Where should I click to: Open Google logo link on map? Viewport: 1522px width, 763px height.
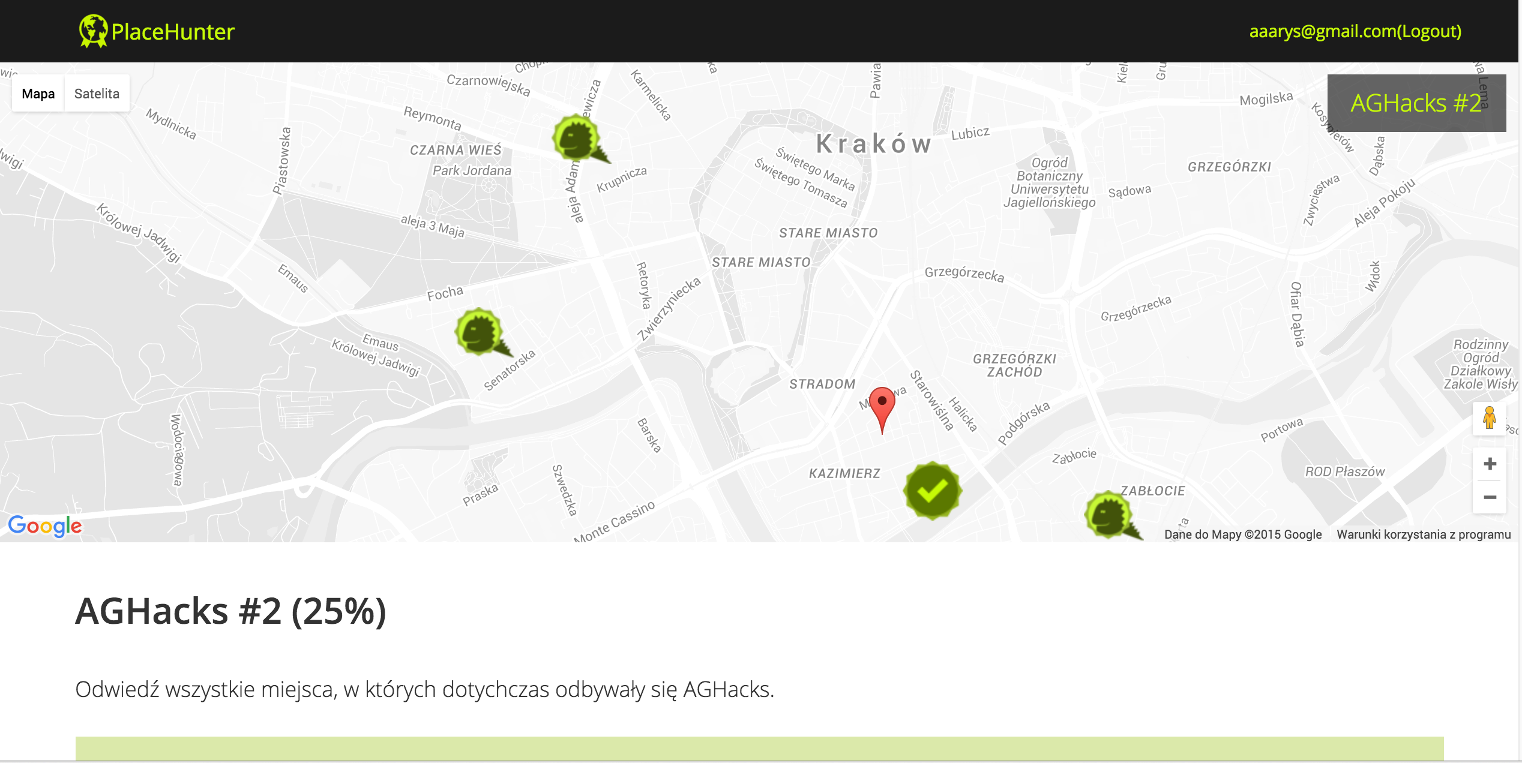tap(45, 526)
